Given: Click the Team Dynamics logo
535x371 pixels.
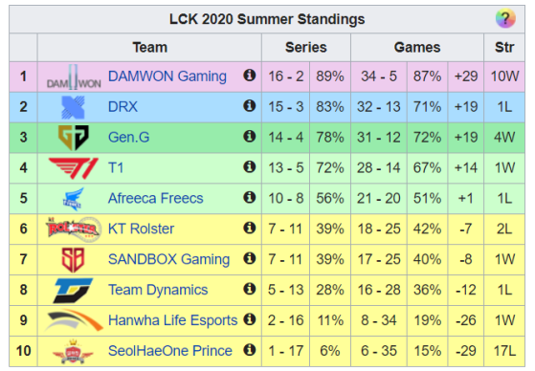Looking at the screenshot, I should (x=73, y=290).
